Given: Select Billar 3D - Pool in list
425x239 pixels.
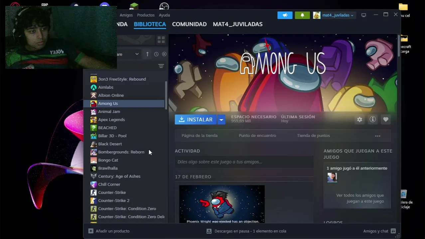Looking at the screenshot, I should pyautogui.click(x=124, y=136).
